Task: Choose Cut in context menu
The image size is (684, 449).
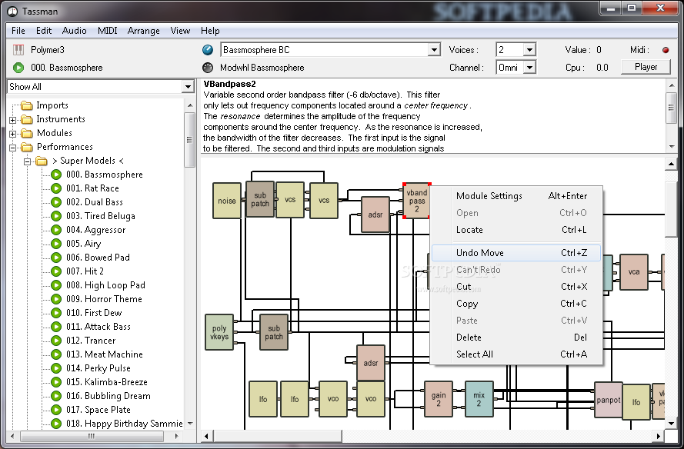Action: (516, 287)
